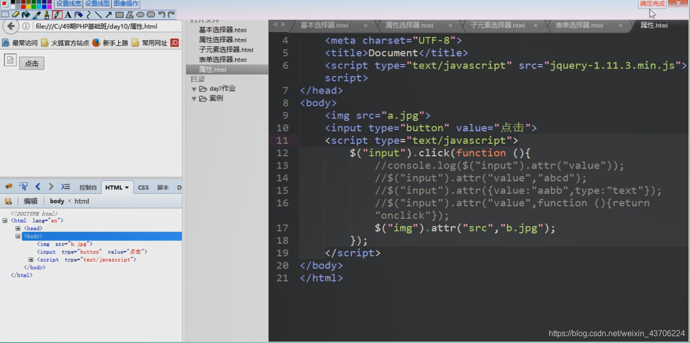Undo the last drawing action
The height and width of the screenshot is (343, 690).
click(x=161, y=15)
